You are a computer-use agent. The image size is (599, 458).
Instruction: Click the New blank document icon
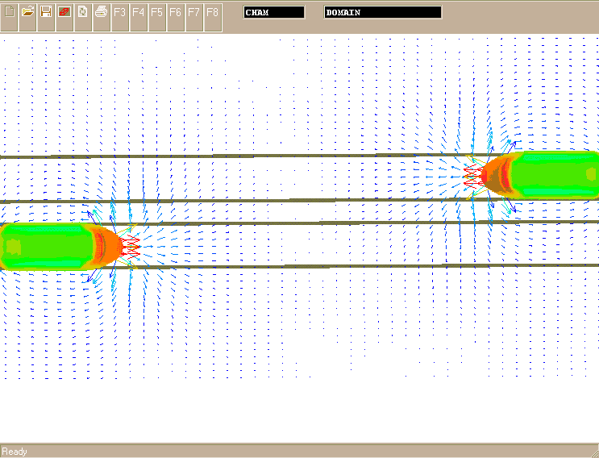point(9,13)
